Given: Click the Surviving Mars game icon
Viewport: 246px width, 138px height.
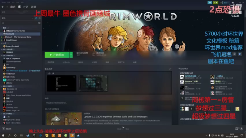Looking at the screenshot, I should [x=4, y=108].
